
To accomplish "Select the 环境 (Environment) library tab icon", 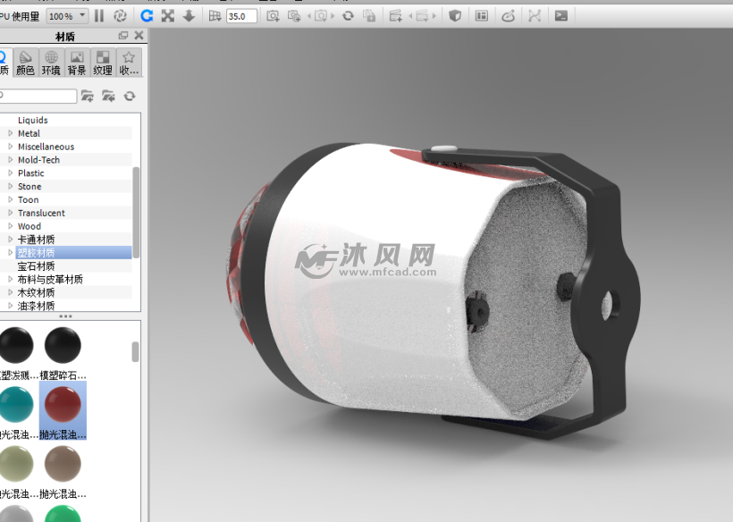I will pos(51,61).
